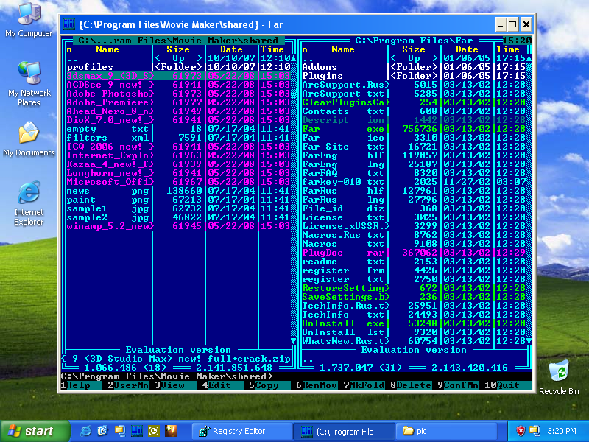The height and width of the screenshot is (442, 589).
Task: Select paint png in the left panel
Action: tap(178, 200)
